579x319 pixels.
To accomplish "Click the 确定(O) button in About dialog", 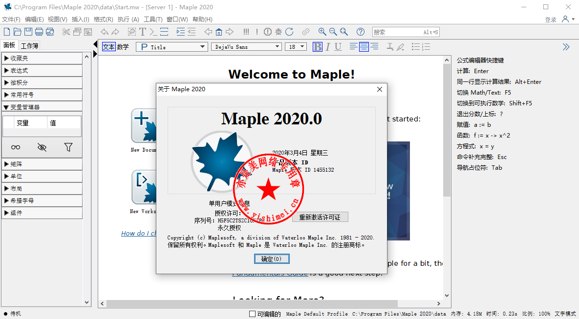I will 271,259.
